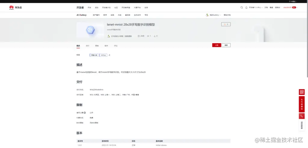
Task: Click the red phone floating icon
Action: click(302, 116)
